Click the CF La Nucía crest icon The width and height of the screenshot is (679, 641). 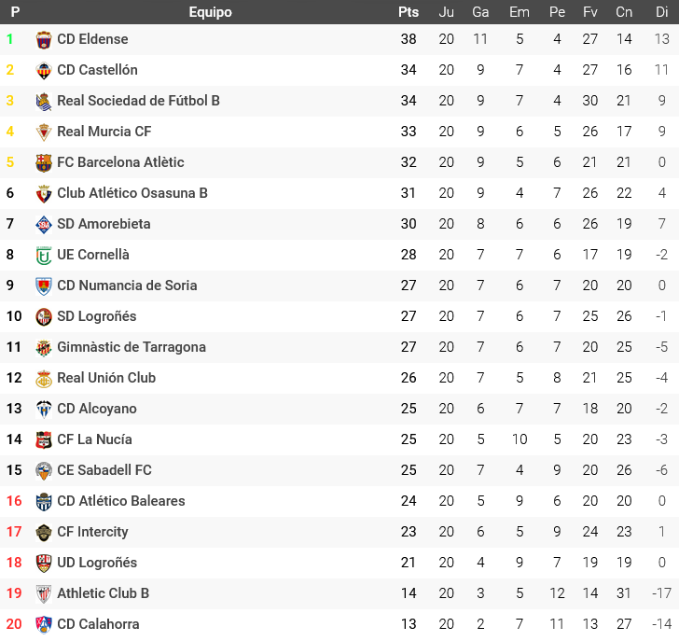tap(44, 439)
